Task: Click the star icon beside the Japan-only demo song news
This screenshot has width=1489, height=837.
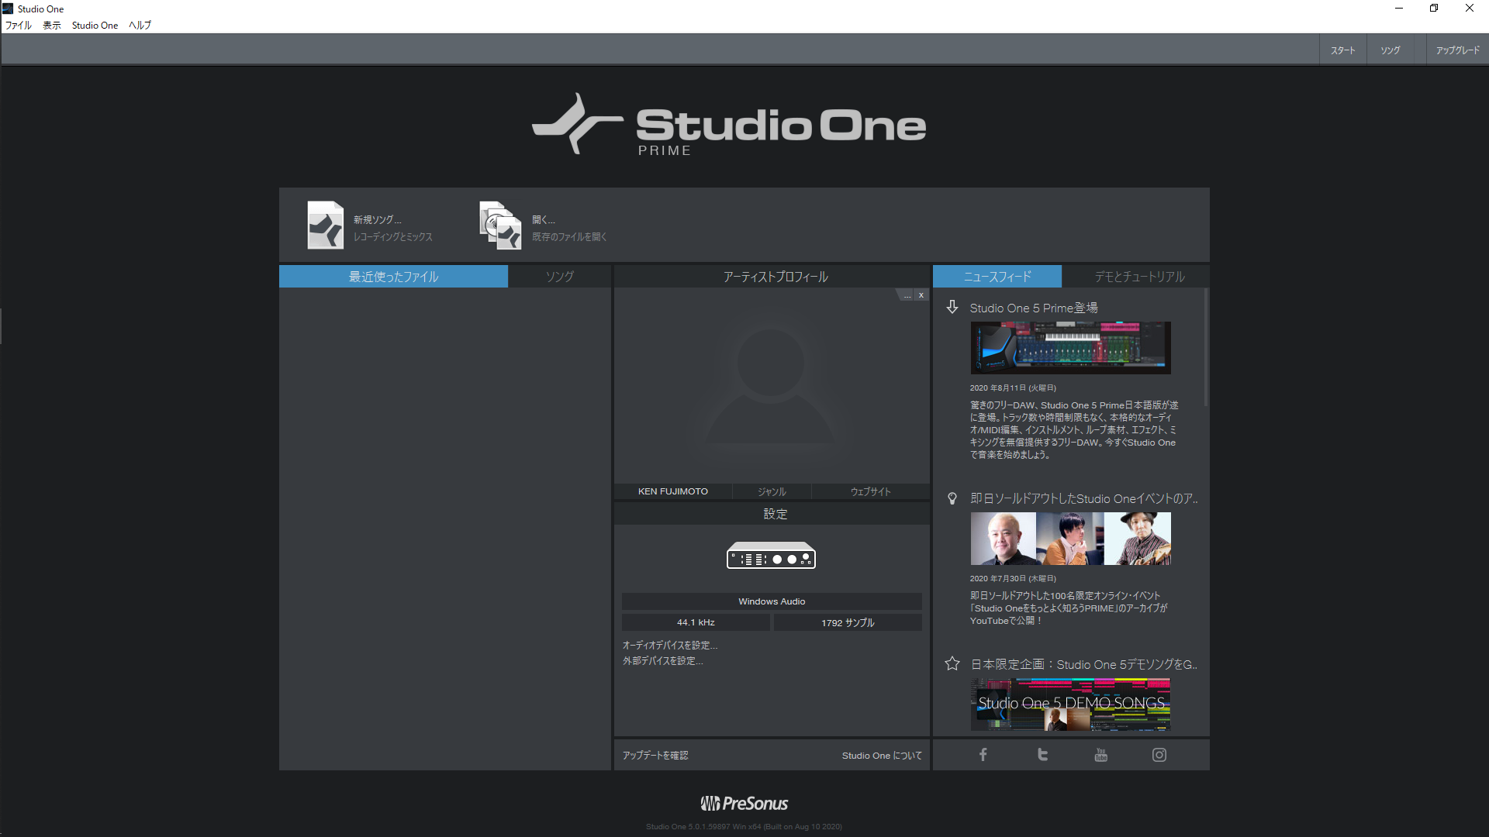Action: coord(952,663)
